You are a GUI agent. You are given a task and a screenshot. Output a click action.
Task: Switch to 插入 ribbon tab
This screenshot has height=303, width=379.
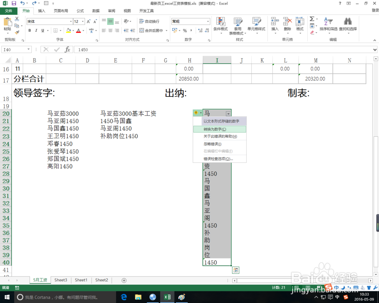coord(42,11)
